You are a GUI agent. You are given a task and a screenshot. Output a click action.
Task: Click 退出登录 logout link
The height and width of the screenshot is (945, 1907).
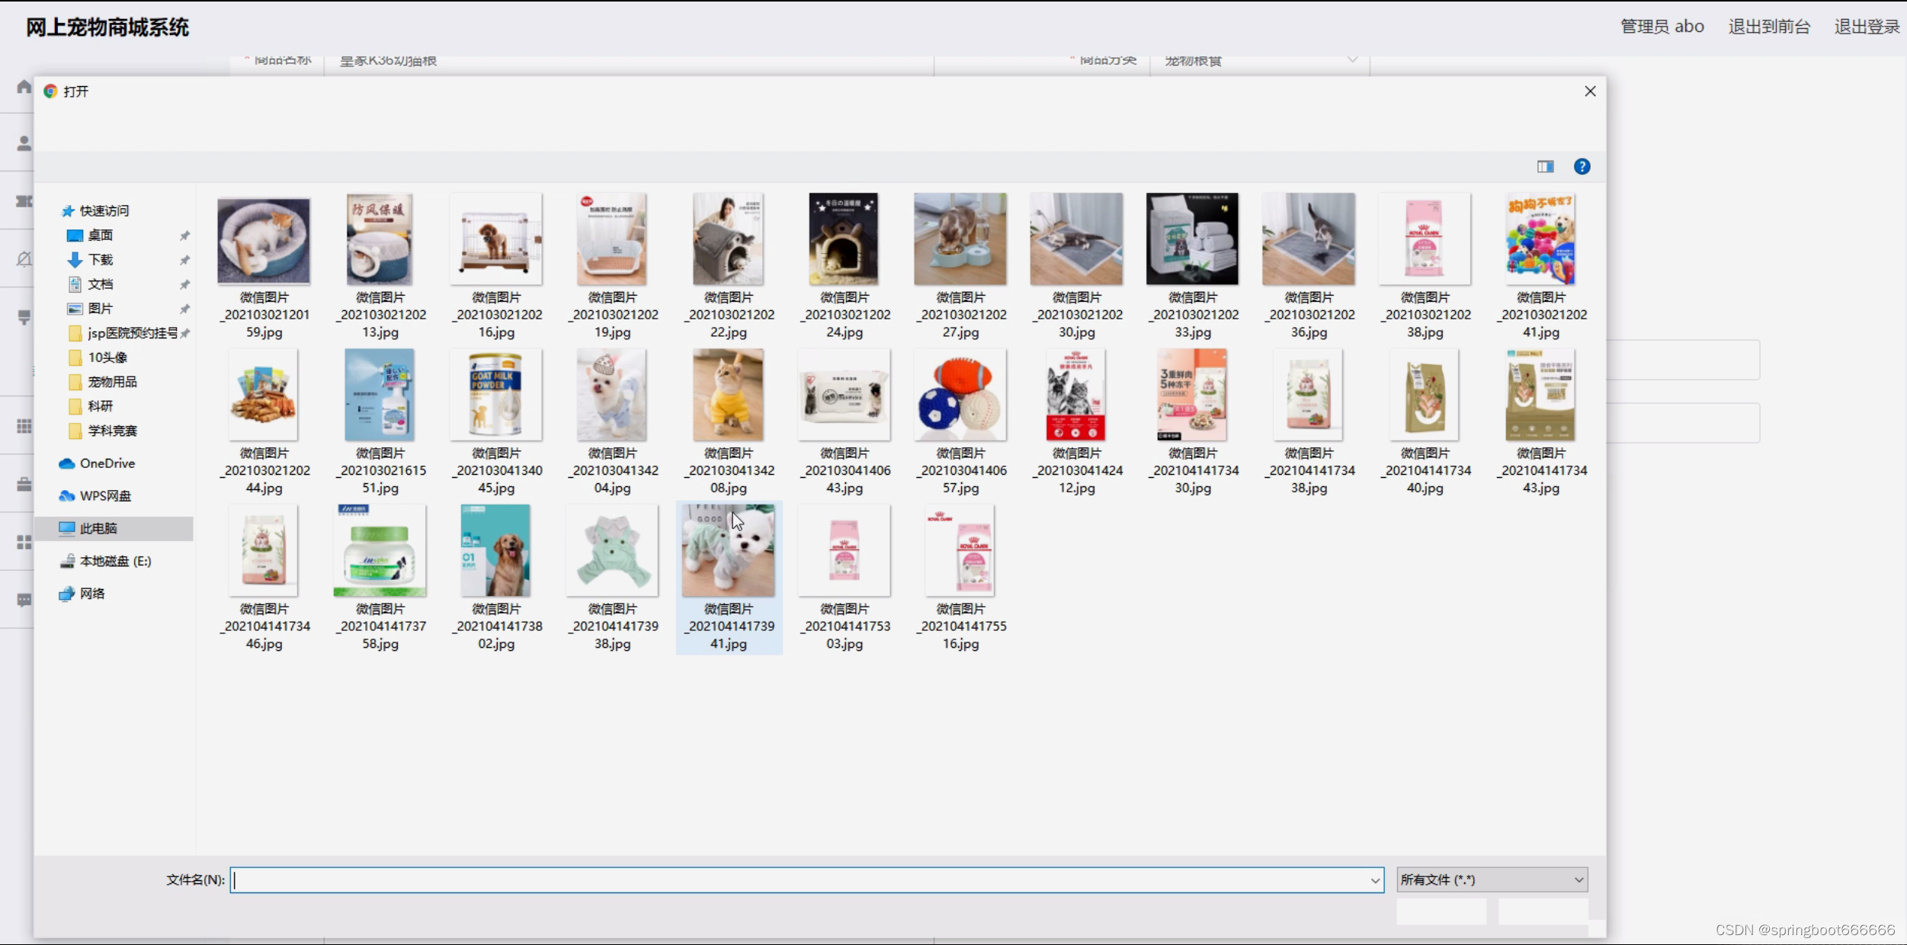[x=1867, y=27]
